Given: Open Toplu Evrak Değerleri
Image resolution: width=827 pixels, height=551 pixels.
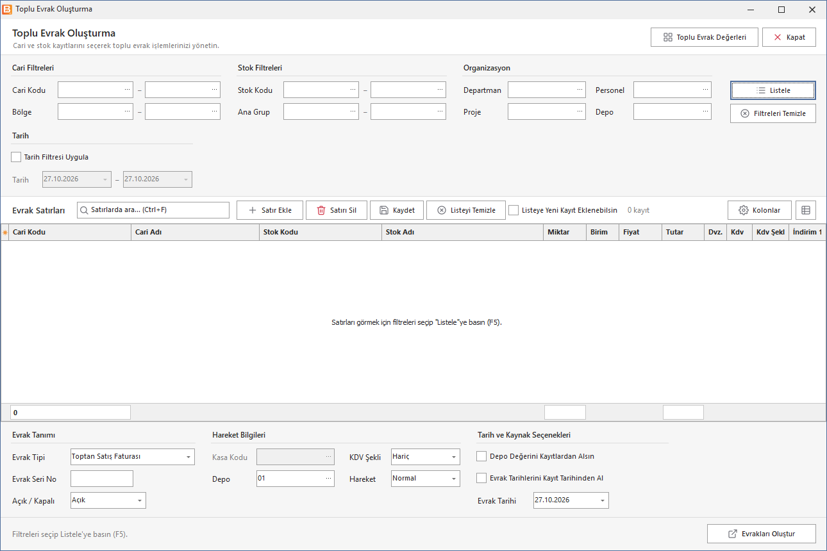Looking at the screenshot, I should [705, 37].
